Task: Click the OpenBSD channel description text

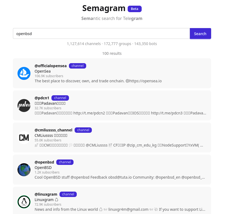Action: pos(120,177)
